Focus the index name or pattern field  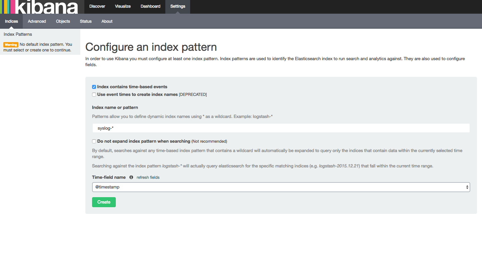pyautogui.click(x=281, y=128)
